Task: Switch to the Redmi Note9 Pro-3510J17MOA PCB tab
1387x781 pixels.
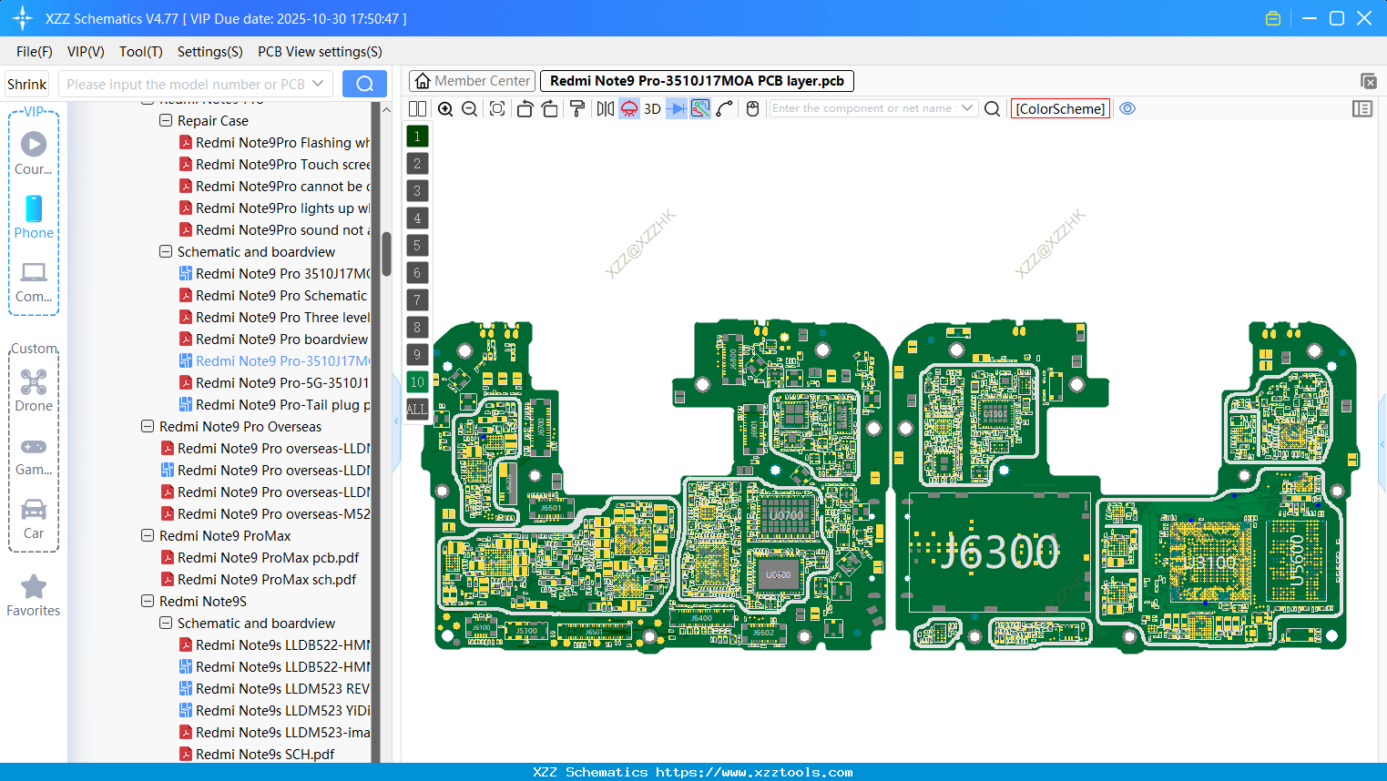Action: (x=697, y=81)
